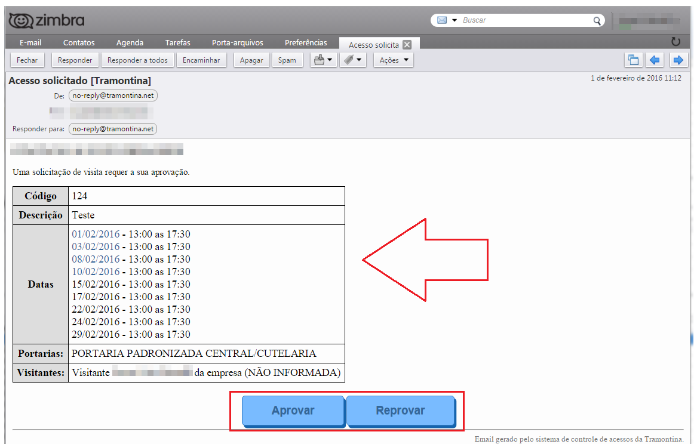Switch to the Contatos tab

click(79, 42)
